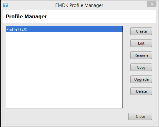Click the Close button at the bottom
The image size is (159, 127).
140,117
